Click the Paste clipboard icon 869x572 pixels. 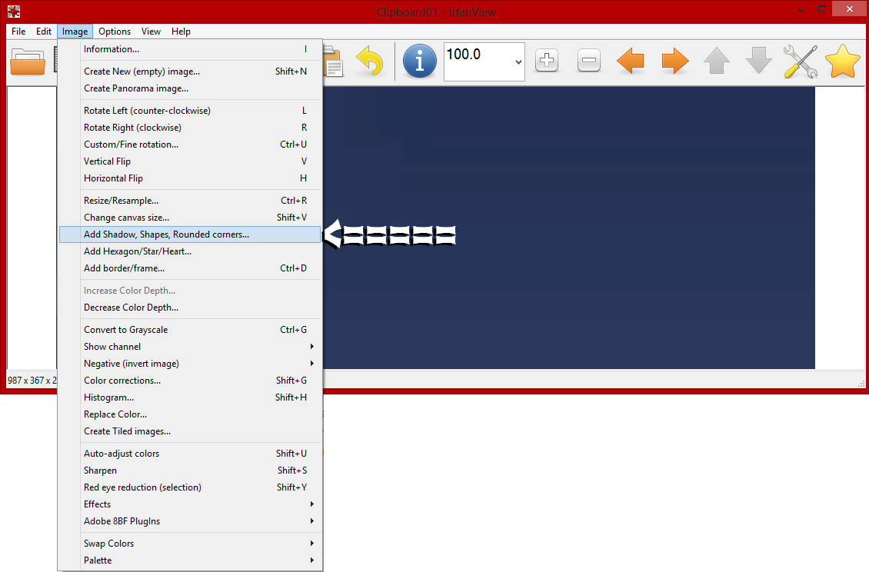(333, 61)
